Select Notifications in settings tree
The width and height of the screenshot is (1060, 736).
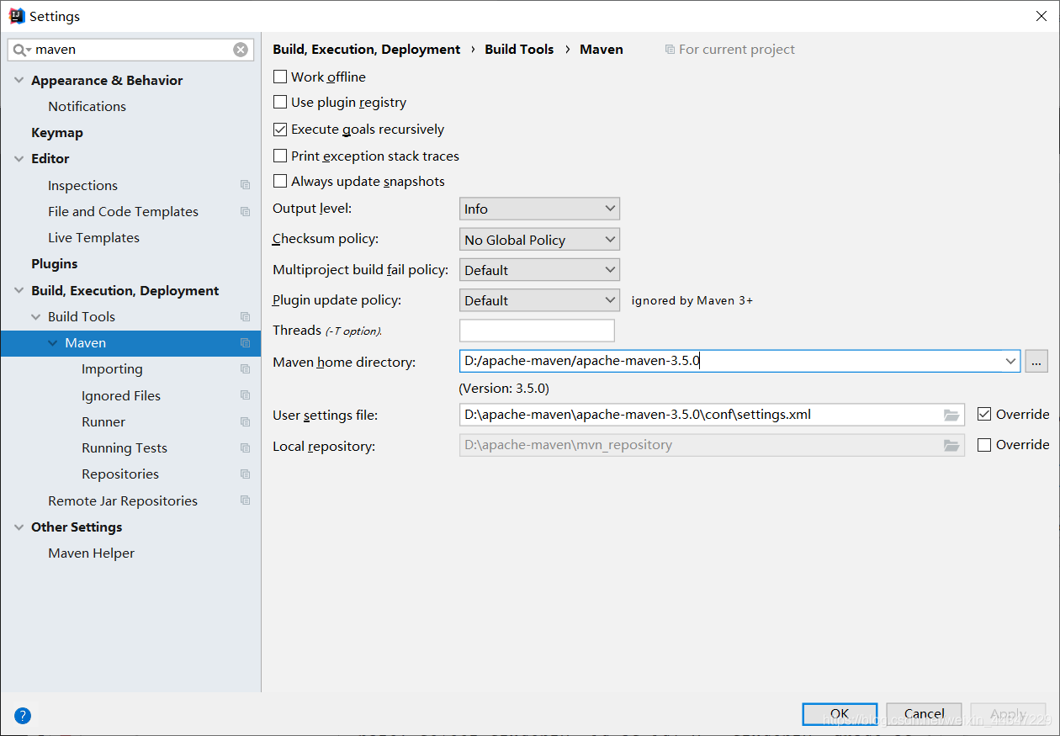point(87,106)
